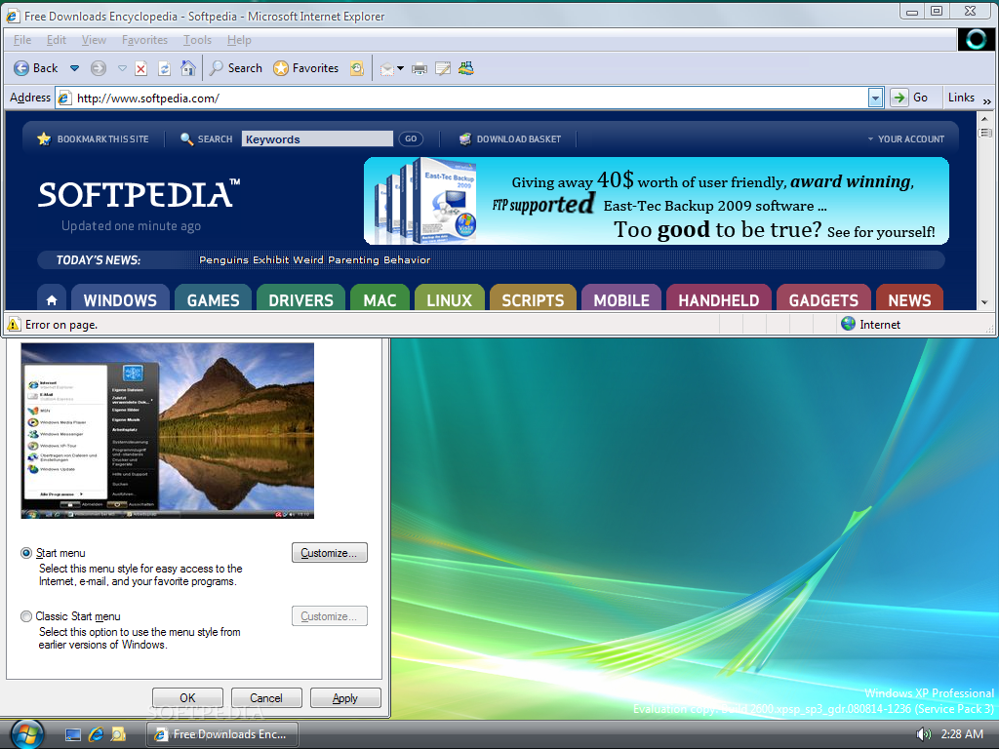Select the Start menu radio button

[26, 553]
